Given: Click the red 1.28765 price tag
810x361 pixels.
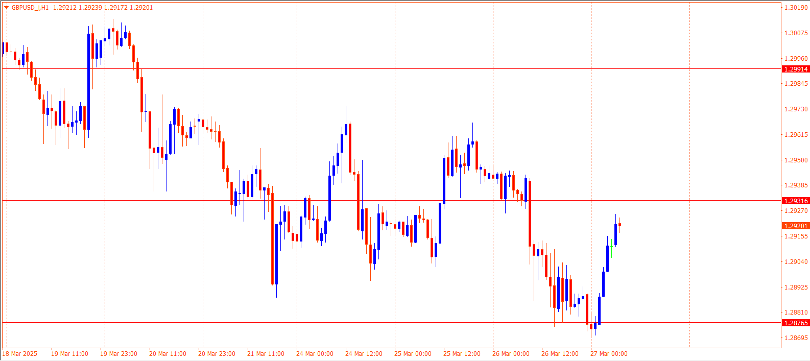Looking at the screenshot, I should 796,323.
